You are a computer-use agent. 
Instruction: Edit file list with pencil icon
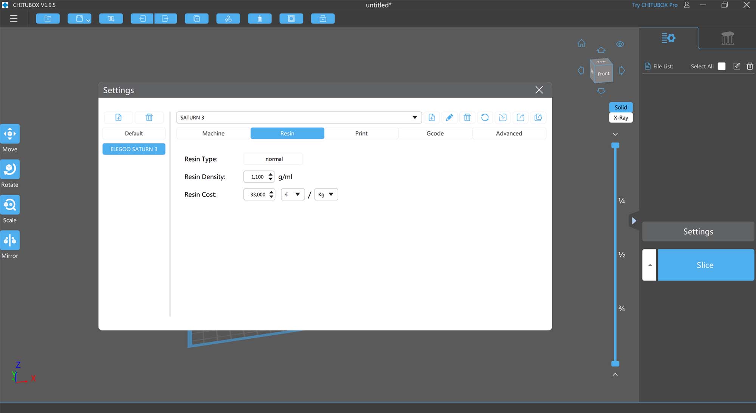tap(737, 66)
